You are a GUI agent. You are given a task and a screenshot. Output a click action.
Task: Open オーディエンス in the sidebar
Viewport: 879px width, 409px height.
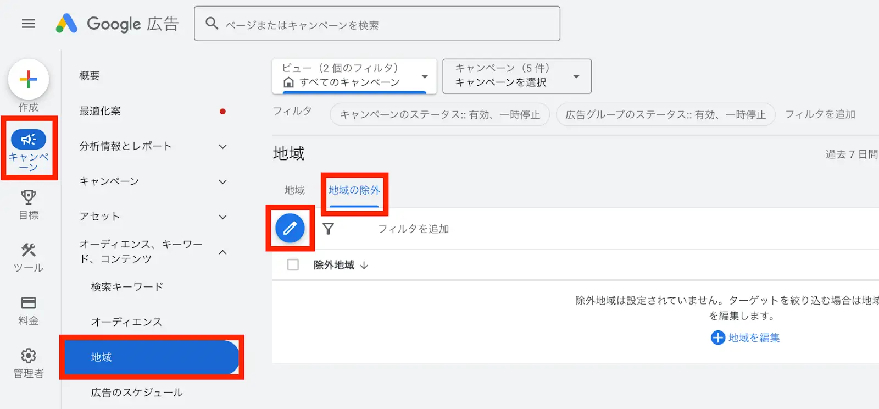(x=126, y=322)
